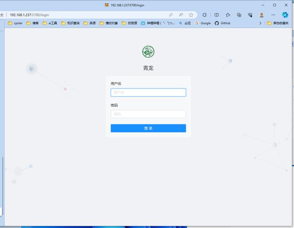Open the 知识查询 bookmarks folder
Screen dimensions: 294x228
coord(70,23)
